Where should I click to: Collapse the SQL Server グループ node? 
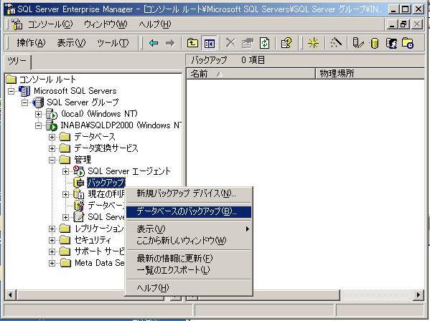[25, 102]
